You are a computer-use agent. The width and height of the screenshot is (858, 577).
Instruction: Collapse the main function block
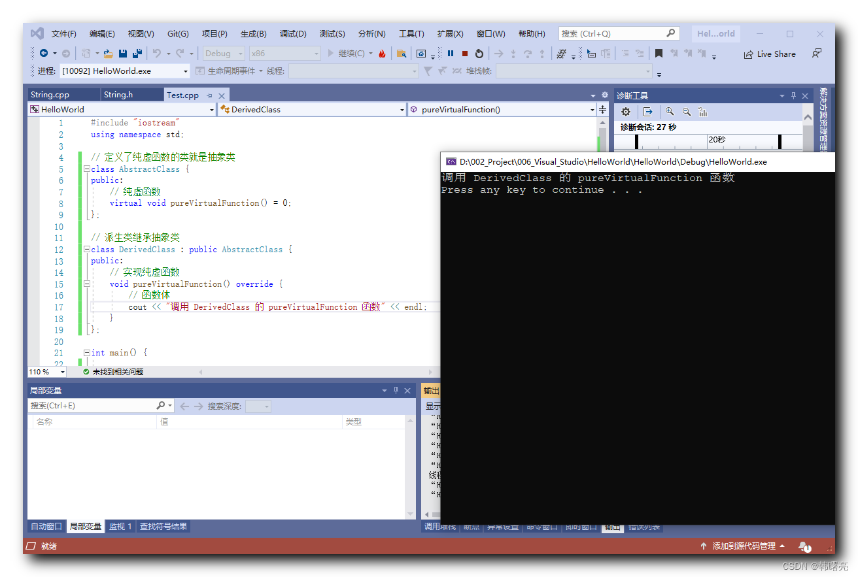(87, 353)
